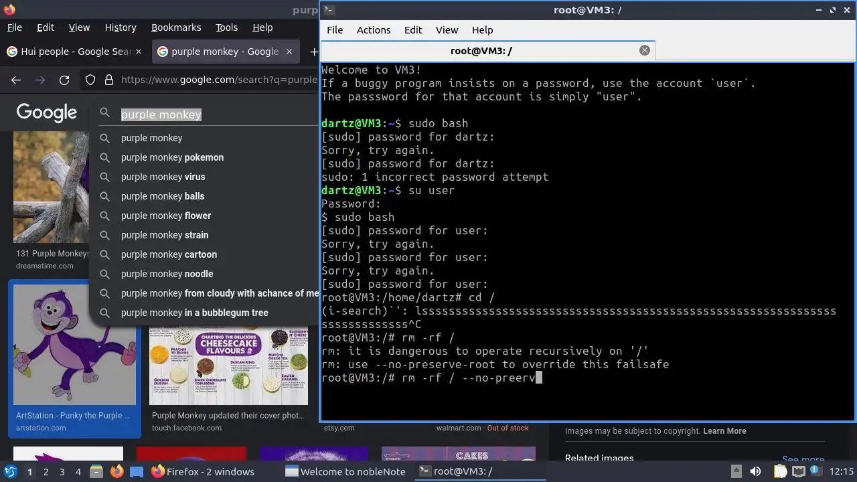Click the volume speaker tray icon

coord(755,471)
